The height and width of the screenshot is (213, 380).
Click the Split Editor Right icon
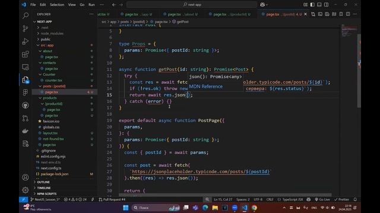click(348, 14)
